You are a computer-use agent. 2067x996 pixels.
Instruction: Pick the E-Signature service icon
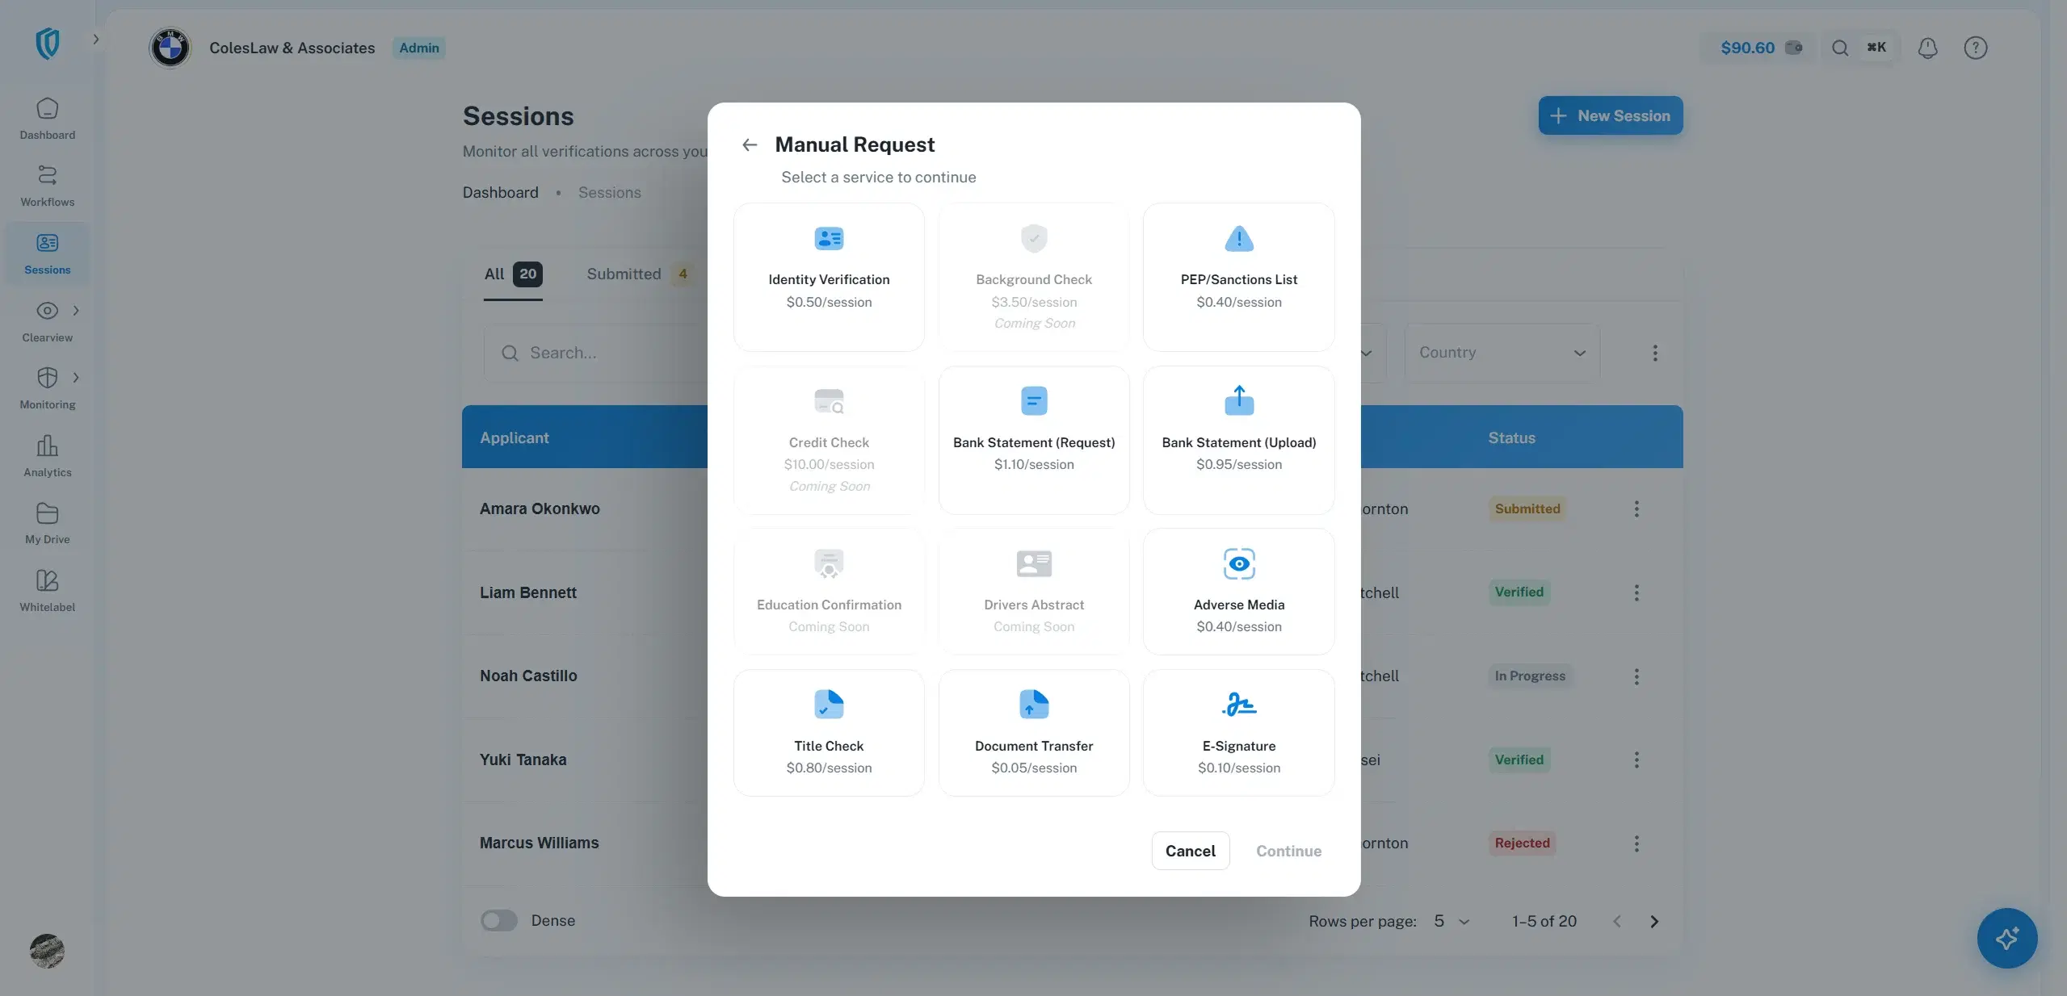click(1238, 705)
